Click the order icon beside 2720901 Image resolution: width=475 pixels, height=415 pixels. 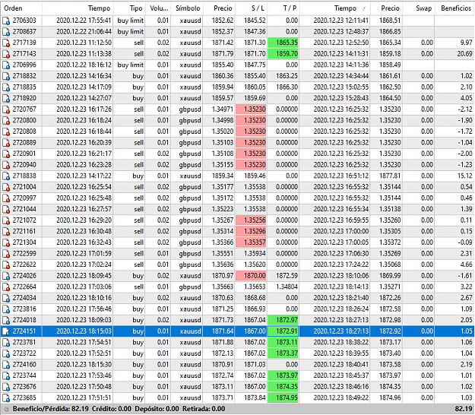coord(6,154)
